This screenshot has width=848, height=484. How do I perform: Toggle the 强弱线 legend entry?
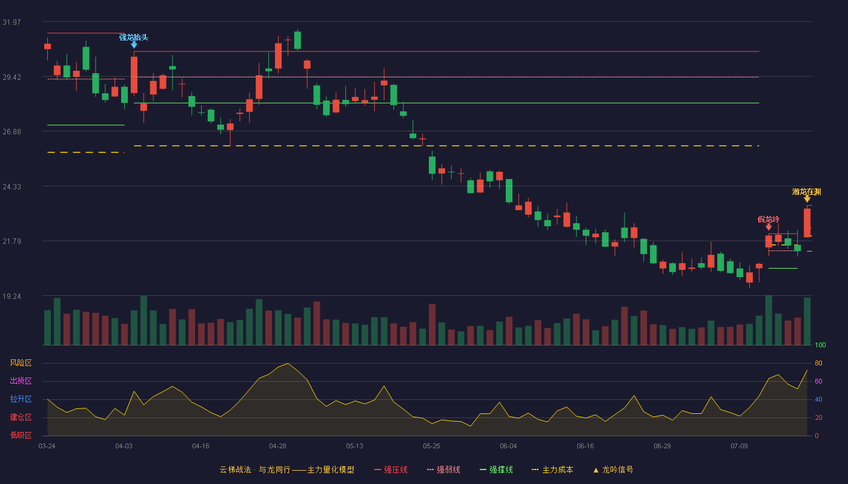coord(443,469)
